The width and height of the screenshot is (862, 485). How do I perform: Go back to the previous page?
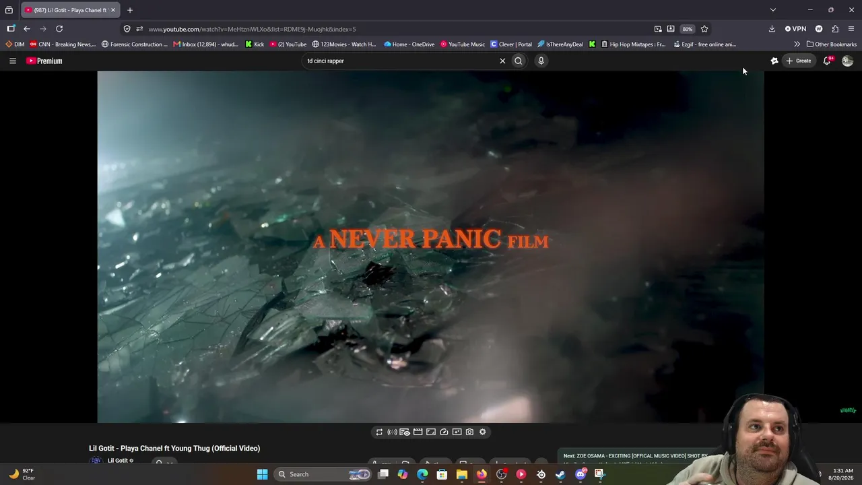pos(26,29)
